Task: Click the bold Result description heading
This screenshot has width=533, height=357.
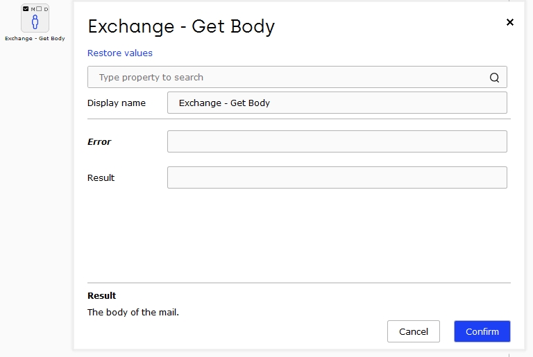Action: 101,295
